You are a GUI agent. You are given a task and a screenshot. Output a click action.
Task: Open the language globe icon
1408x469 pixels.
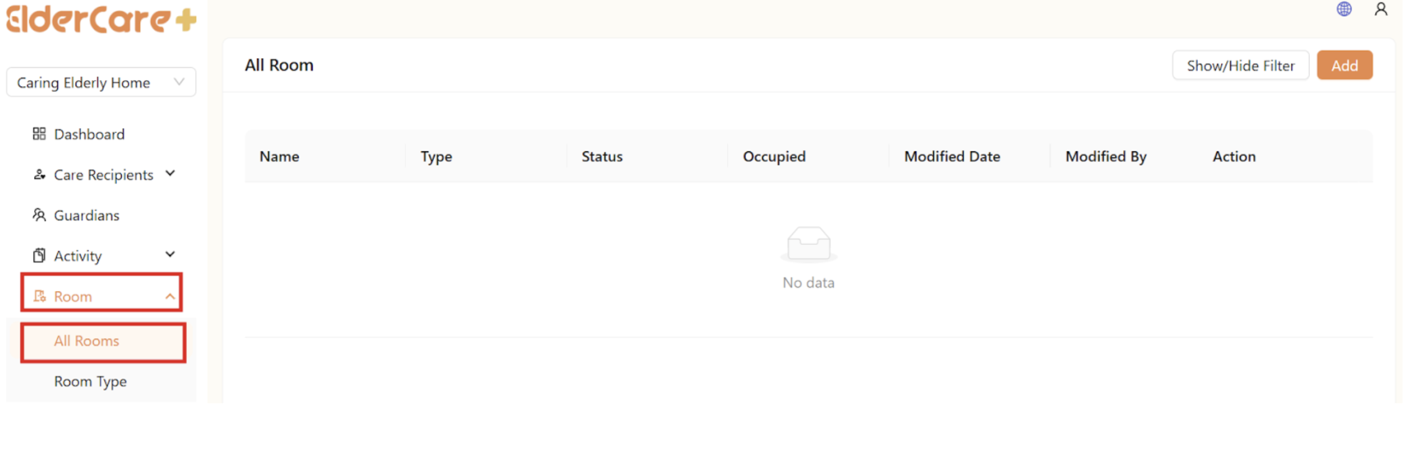pyautogui.click(x=1344, y=9)
